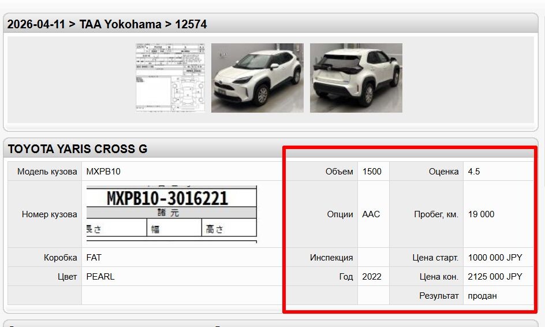The image size is (545, 327).
Task: Open the auction sheet thumbnail
Action: [170, 78]
